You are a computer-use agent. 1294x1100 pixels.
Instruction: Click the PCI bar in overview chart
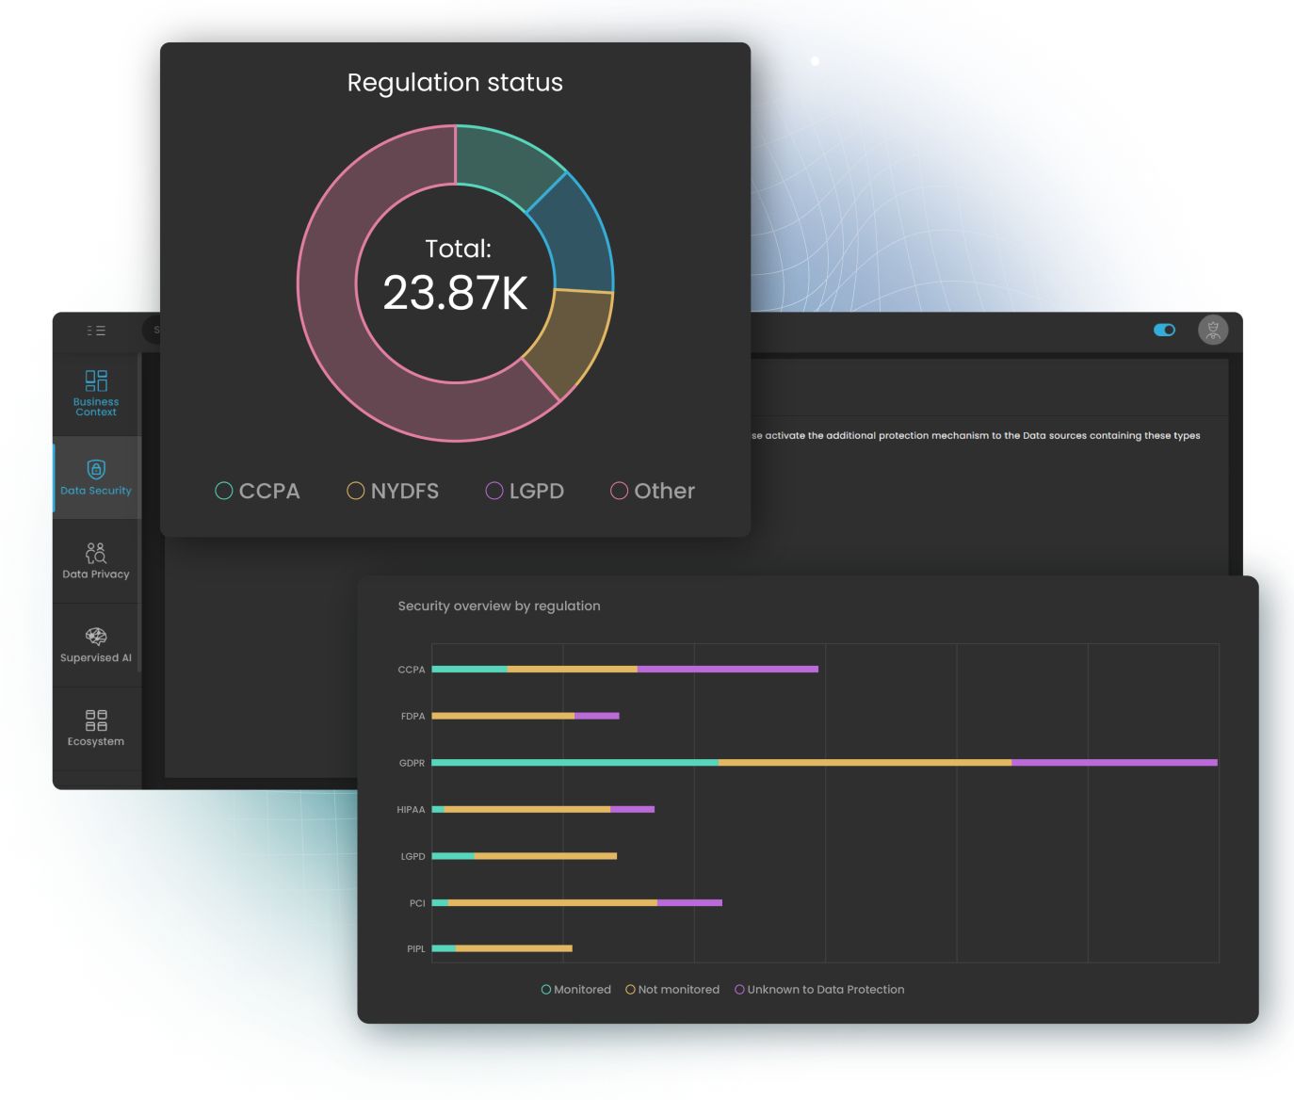click(576, 903)
